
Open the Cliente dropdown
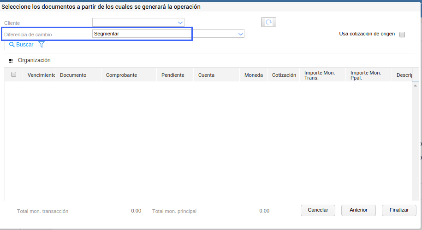click(180, 22)
